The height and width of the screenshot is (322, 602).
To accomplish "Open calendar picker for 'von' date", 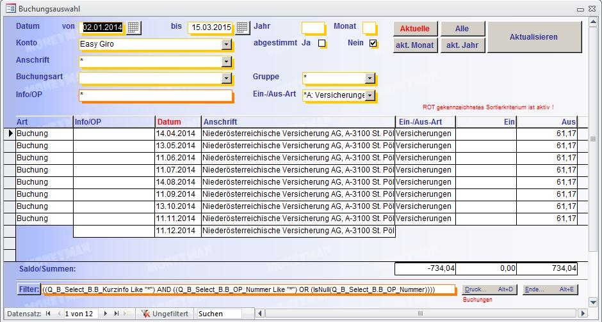I will coord(133,27).
